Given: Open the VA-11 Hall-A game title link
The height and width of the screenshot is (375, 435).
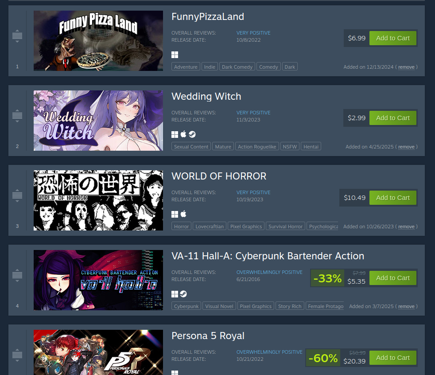Looking at the screenshot, I should 268,256.
